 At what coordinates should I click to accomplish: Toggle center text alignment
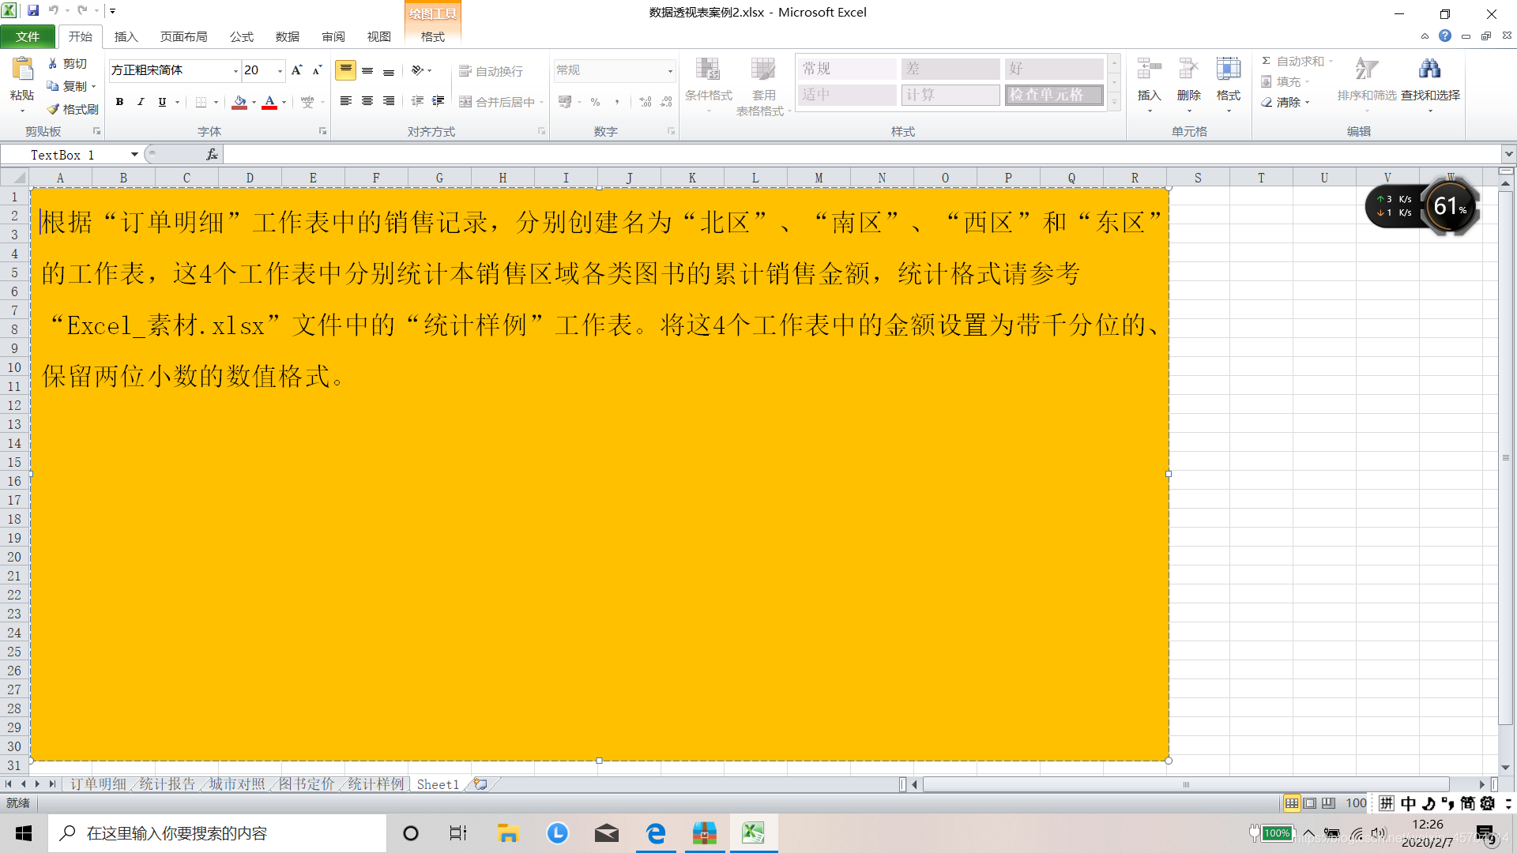(x=367, y=101)
